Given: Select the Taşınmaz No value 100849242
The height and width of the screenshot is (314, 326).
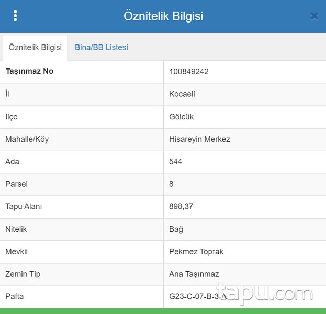Looking at the screenshot, I should 188,72.
